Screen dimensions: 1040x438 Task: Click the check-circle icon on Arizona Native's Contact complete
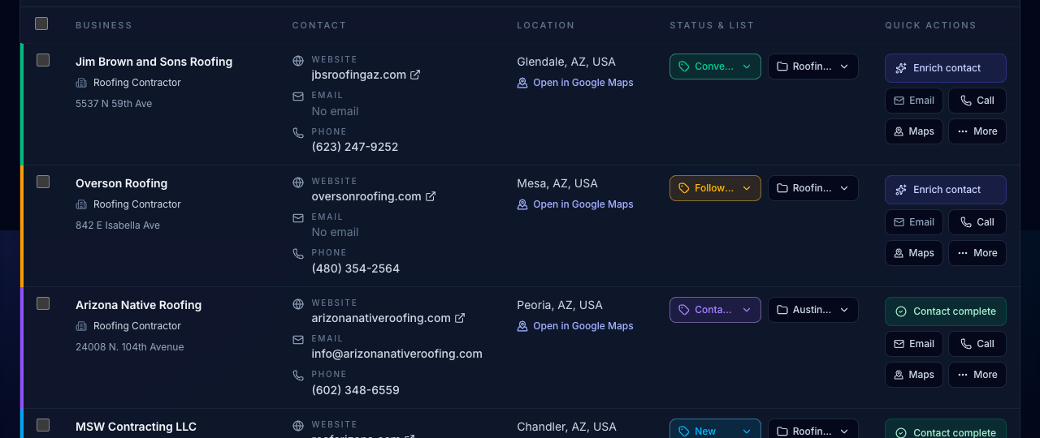click(x=900, y=311)
